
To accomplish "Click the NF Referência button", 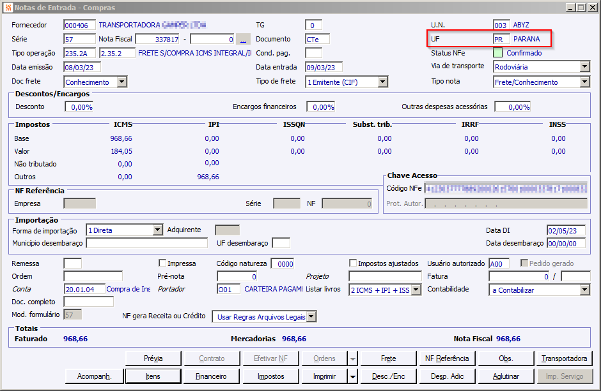I will point(446,358).
